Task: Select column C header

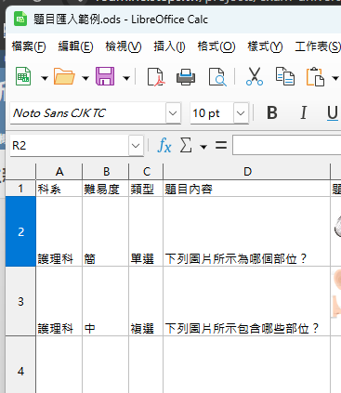Action: 146,172
